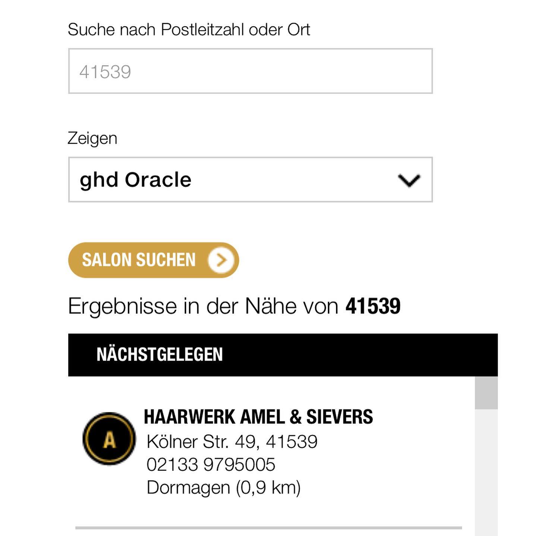
Task: Click the phone number 02133 9795005
Action: pyautogui.click(x=211, y=464)
